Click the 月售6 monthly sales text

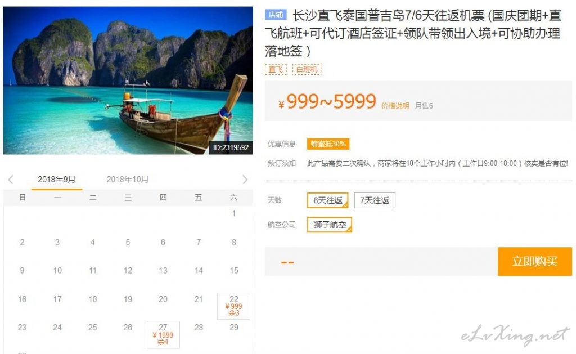click(x=424, y=106)
